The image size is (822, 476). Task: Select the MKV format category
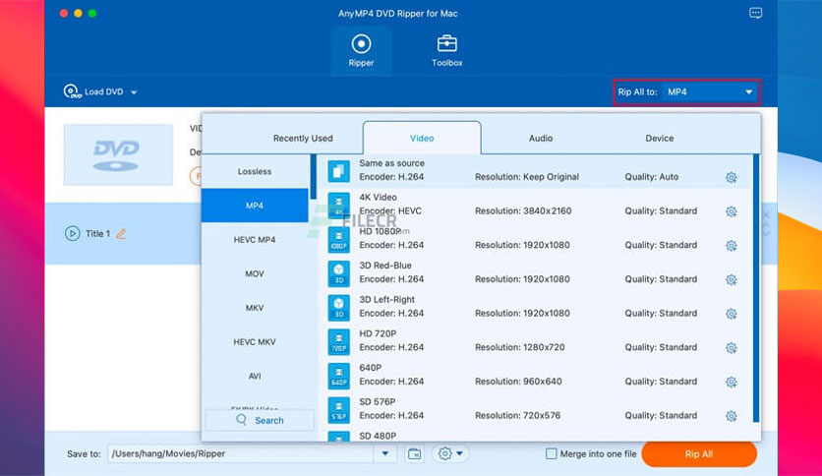tap(255, 308)
